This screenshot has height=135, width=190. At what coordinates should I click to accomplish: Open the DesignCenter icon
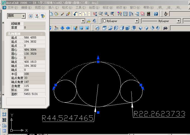point(125,14)
